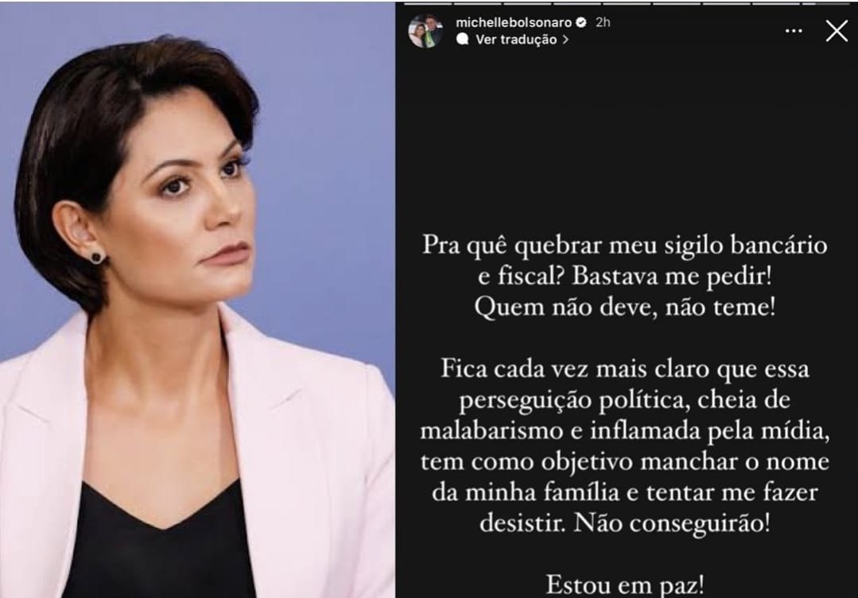This screenshot has width=858, height=598.
Task: Expand translation using the chevron arrow
Action: [565, 40]
